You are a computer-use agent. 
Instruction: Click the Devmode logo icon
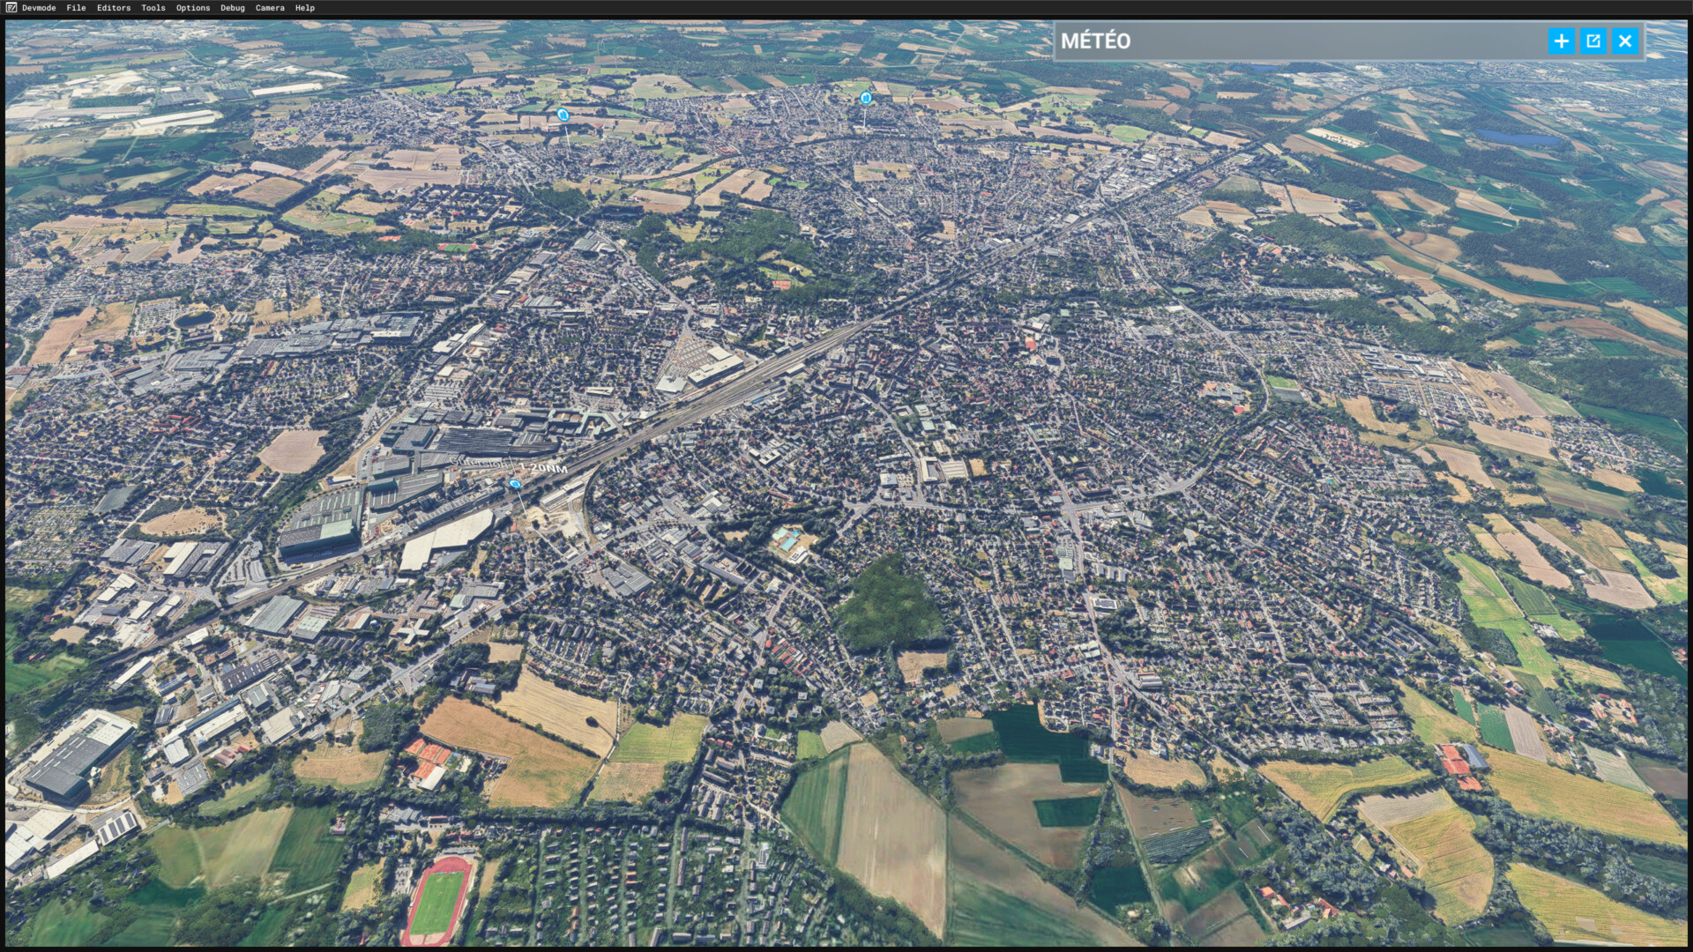(11, 8)
